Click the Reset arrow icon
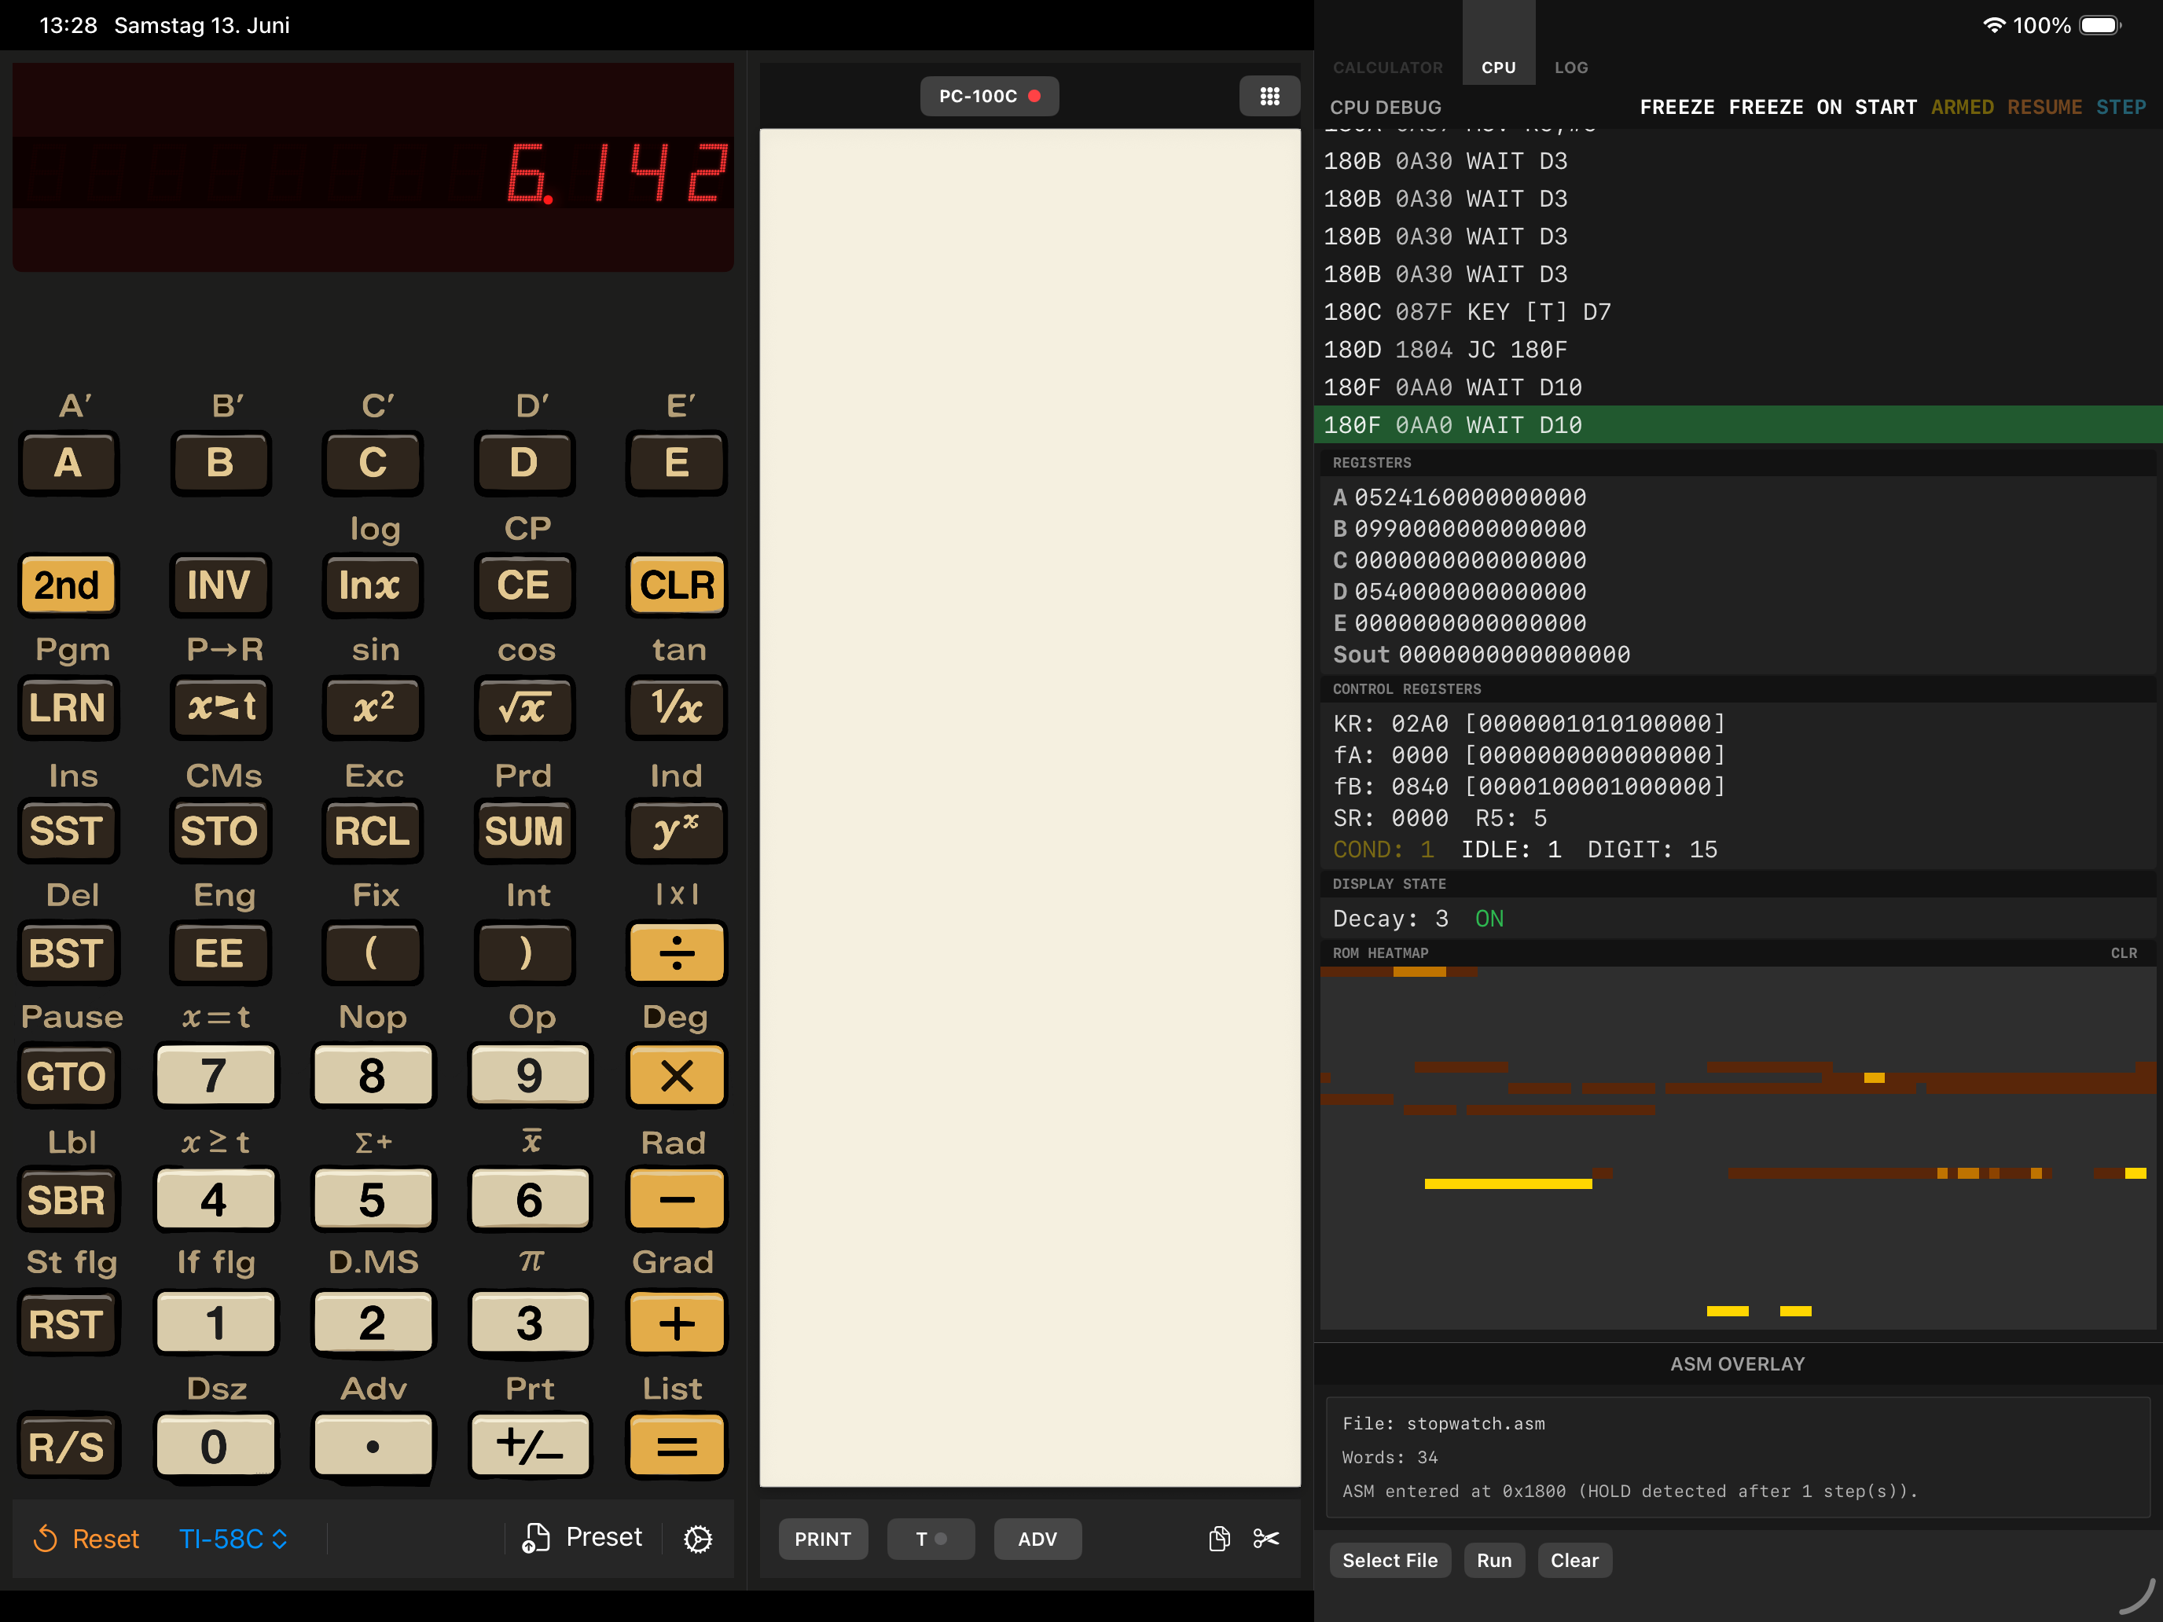2163x1622 pixels. click(x=45, y=1539)
